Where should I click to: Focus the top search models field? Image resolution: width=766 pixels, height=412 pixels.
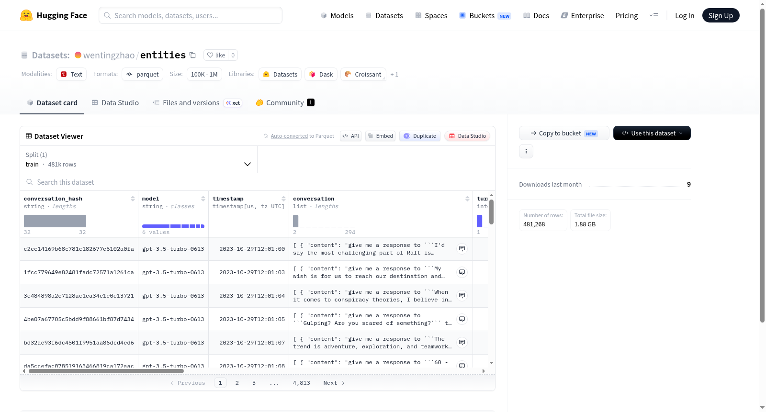pyautogui.click(x=191, y=15)
